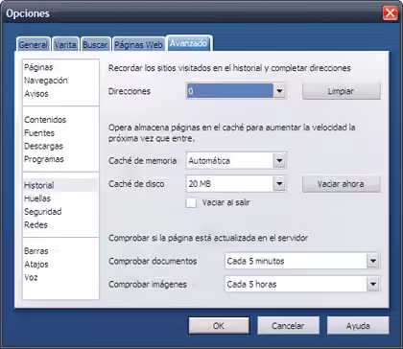Close the Opciones dialog
Screen dimensions: 403x349
(x=391, y=13)
